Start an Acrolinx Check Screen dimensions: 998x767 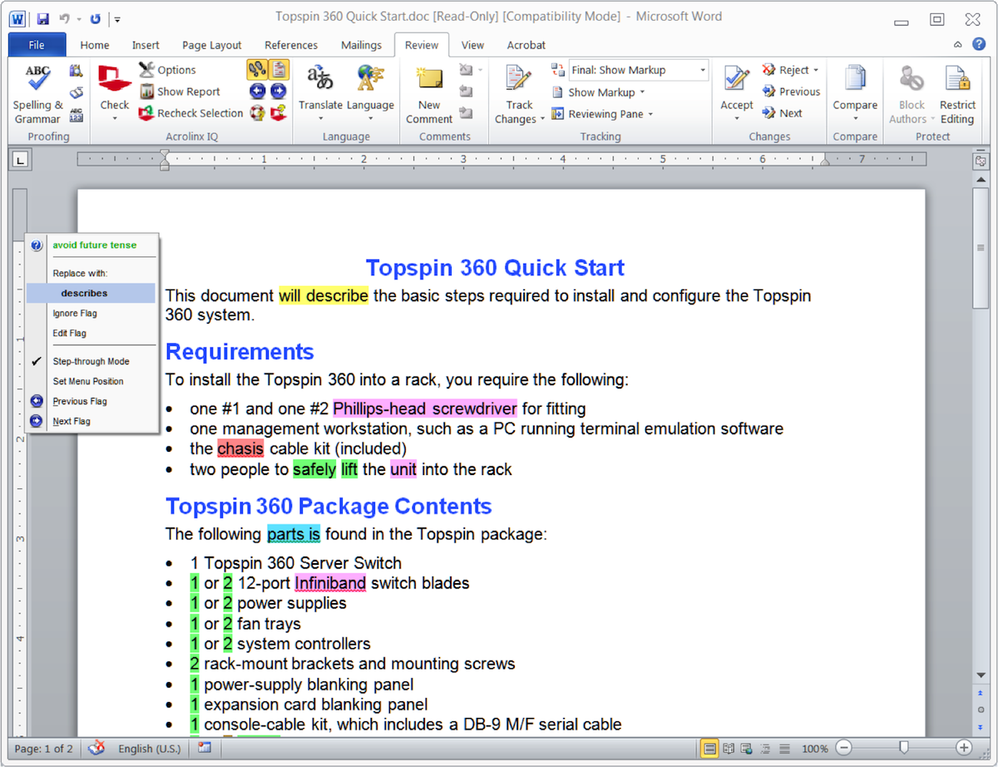(115, 92)
